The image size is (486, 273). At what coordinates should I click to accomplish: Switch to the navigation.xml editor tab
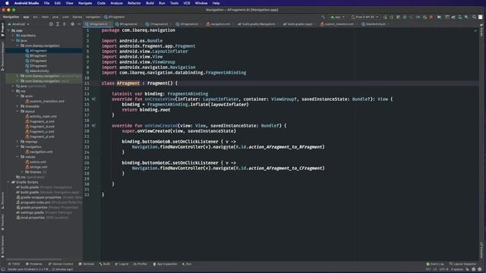coord(219,24)
